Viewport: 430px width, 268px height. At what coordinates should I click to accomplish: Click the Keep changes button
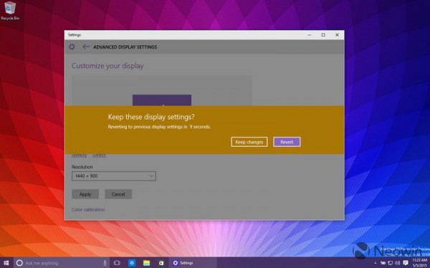(x=249, y=142)
